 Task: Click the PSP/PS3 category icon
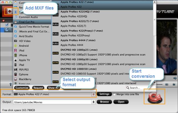[x=16, y=70]
